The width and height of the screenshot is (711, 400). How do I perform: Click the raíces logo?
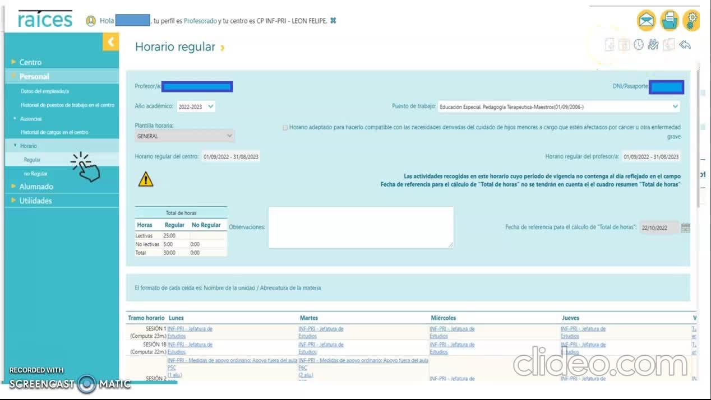[45, 20]
